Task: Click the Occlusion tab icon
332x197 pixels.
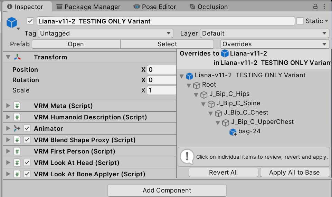Action: pos(192,7)
